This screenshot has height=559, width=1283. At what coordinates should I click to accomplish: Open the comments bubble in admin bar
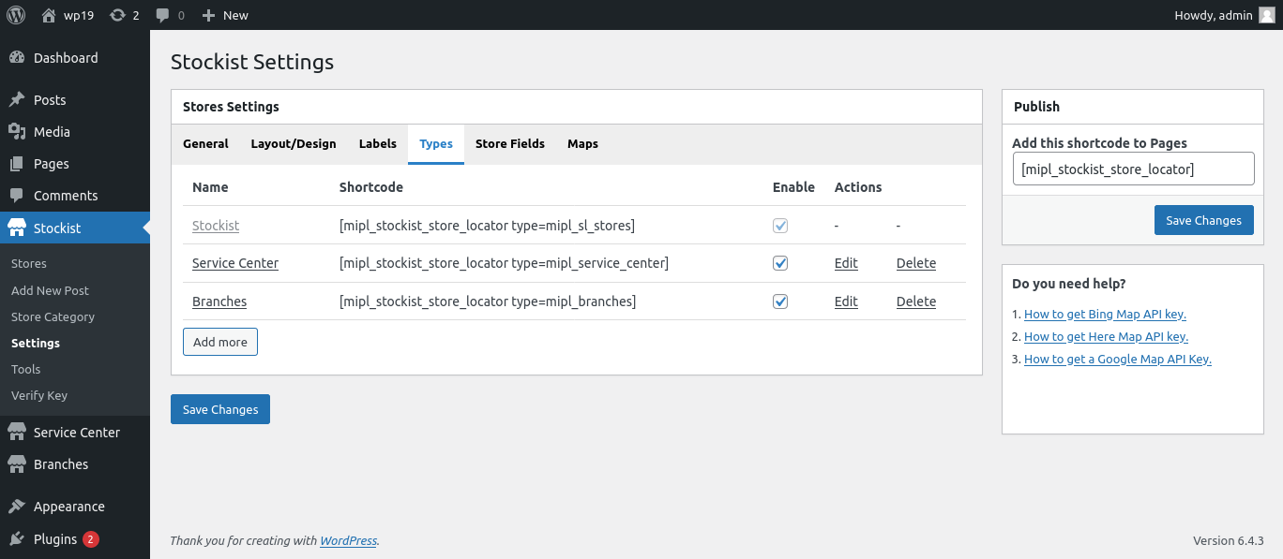click(x=163, y=15)
